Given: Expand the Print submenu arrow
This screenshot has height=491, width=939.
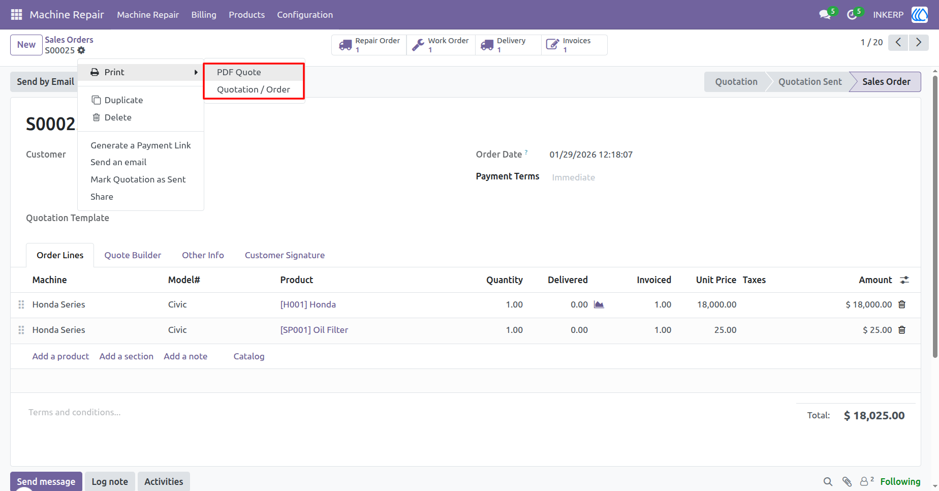Looking at the screenshot, I should tap(196, 72).
